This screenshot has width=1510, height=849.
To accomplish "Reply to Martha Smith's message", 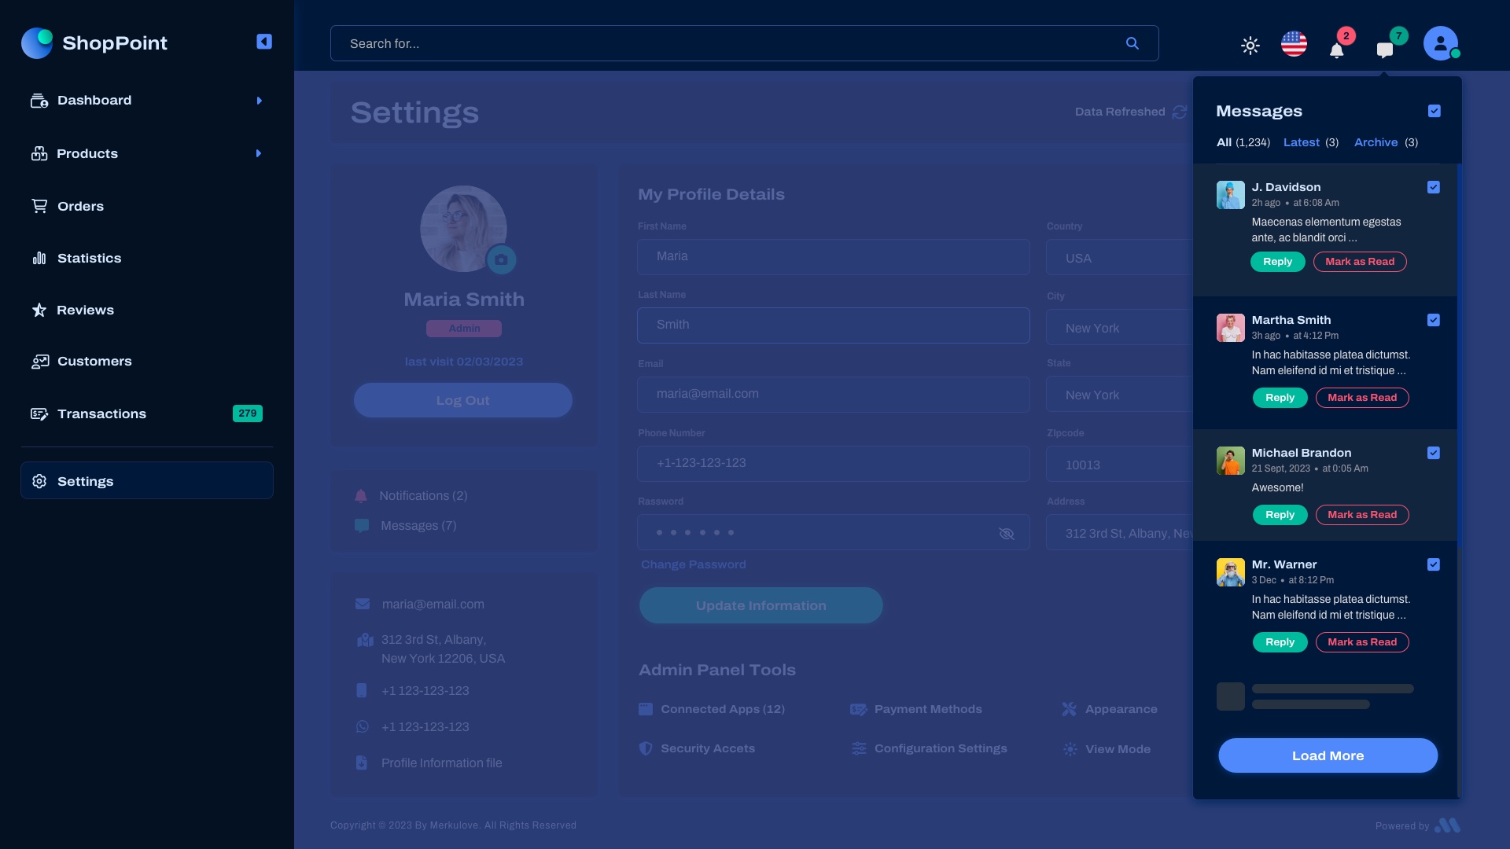I will pos(1280,398).
